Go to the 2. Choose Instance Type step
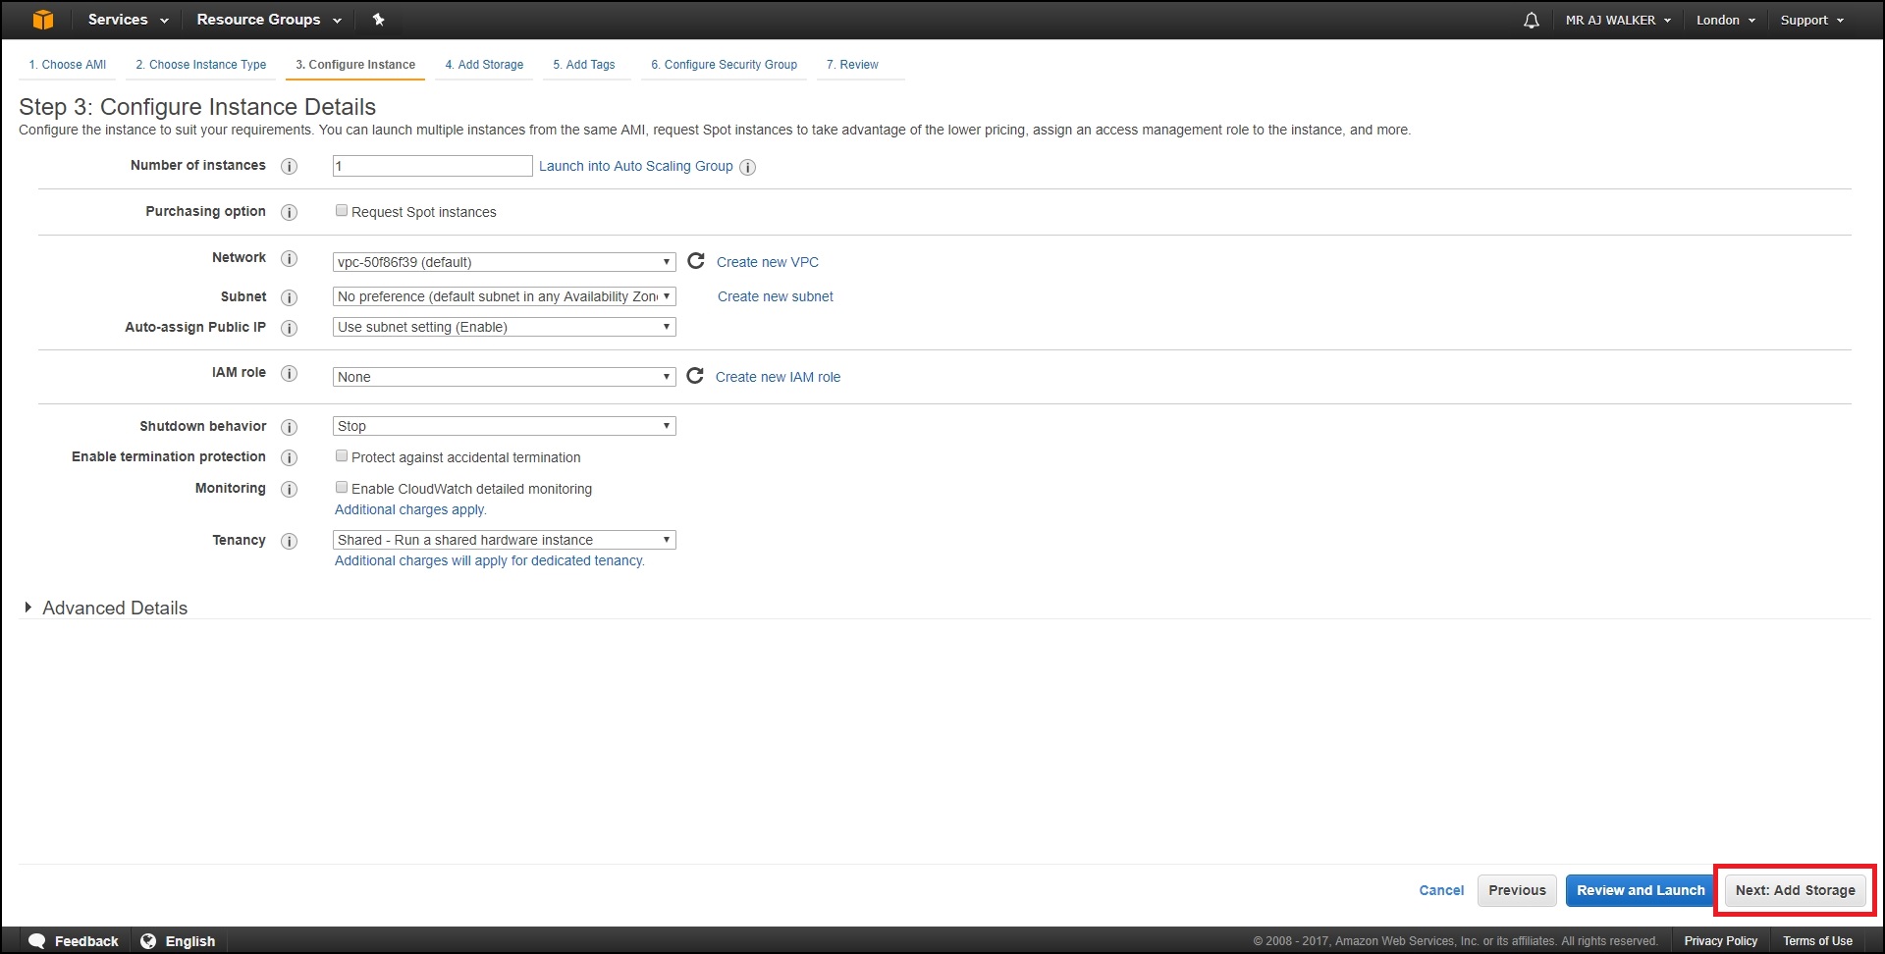This screenshot has width=1885, height=954. (x=201, y=65)
